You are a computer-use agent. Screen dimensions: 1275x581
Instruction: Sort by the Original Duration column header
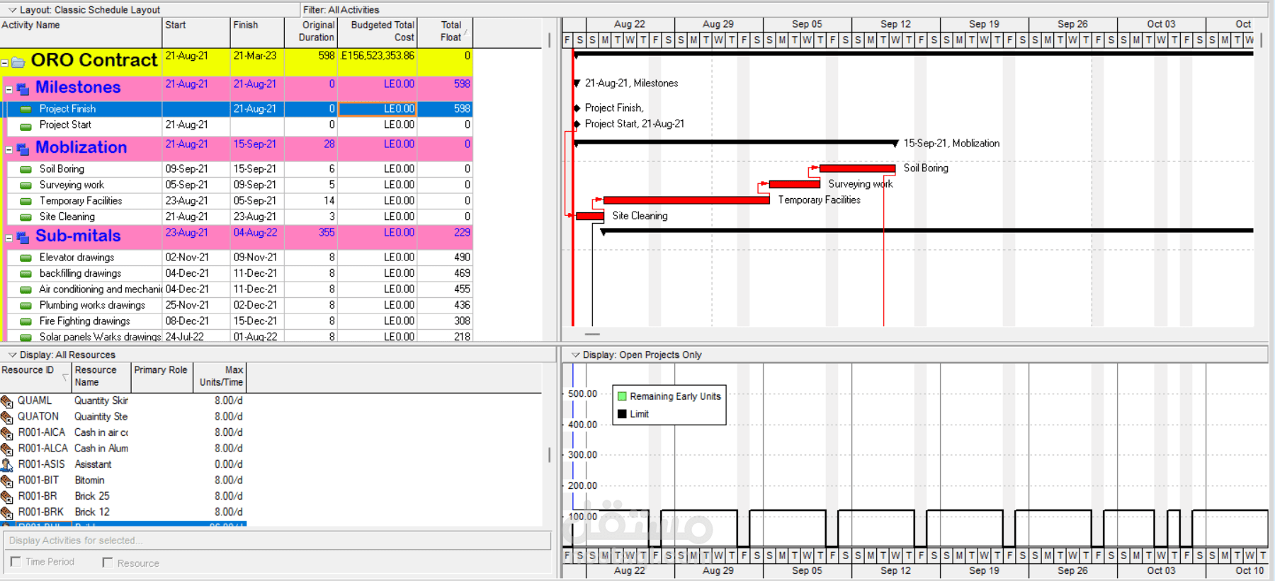pos(311,33)
